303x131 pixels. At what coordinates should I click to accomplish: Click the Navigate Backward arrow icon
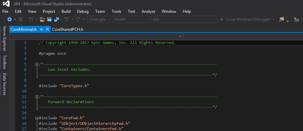pyautogui.click(x=9, y=19)
